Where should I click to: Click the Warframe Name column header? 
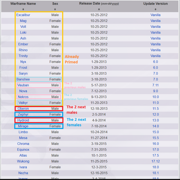tap(23, 4)
